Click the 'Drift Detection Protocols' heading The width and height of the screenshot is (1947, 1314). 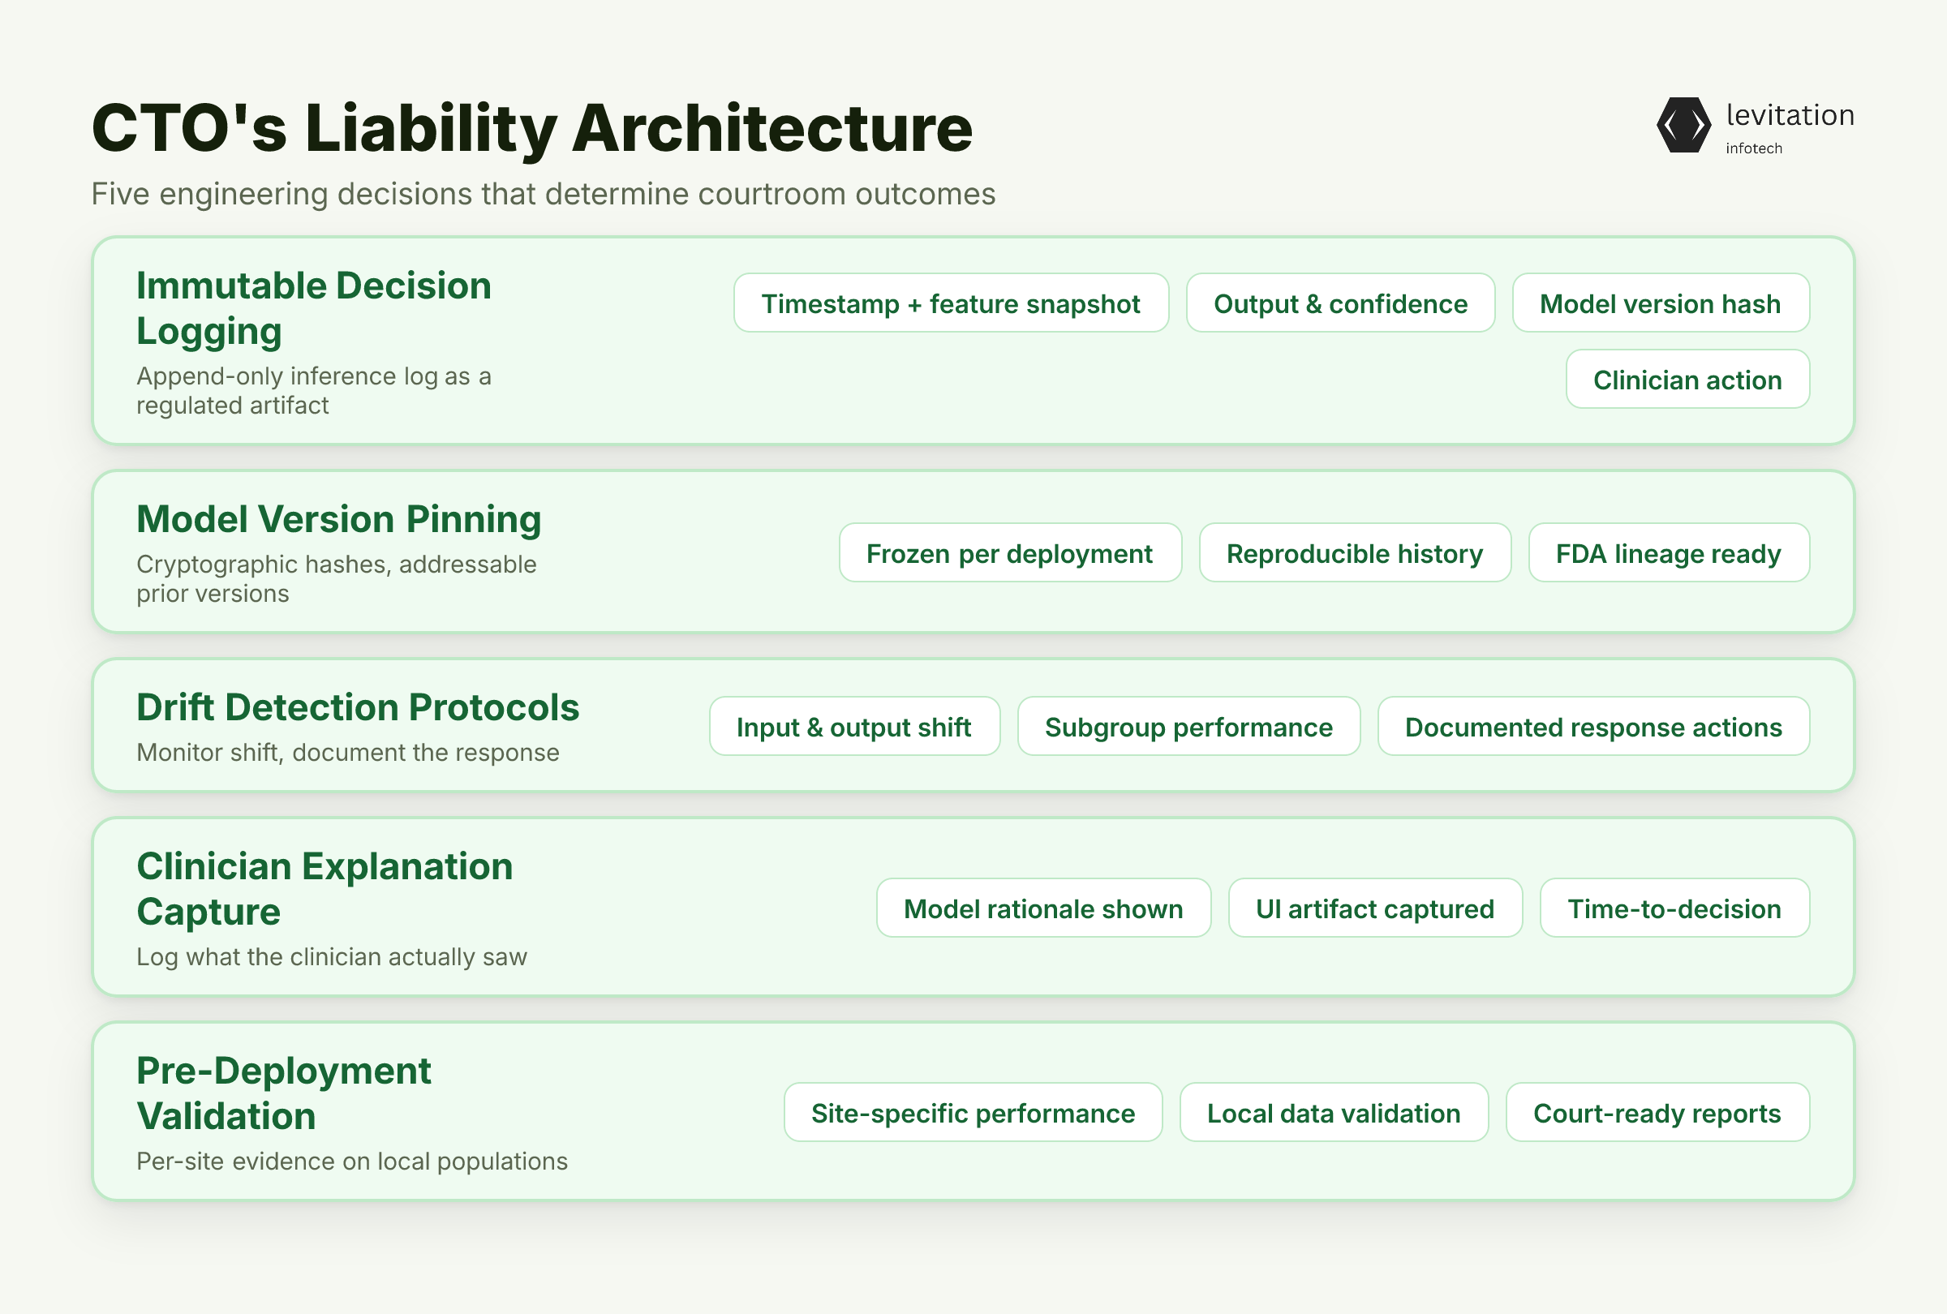(x=358, y=707)
